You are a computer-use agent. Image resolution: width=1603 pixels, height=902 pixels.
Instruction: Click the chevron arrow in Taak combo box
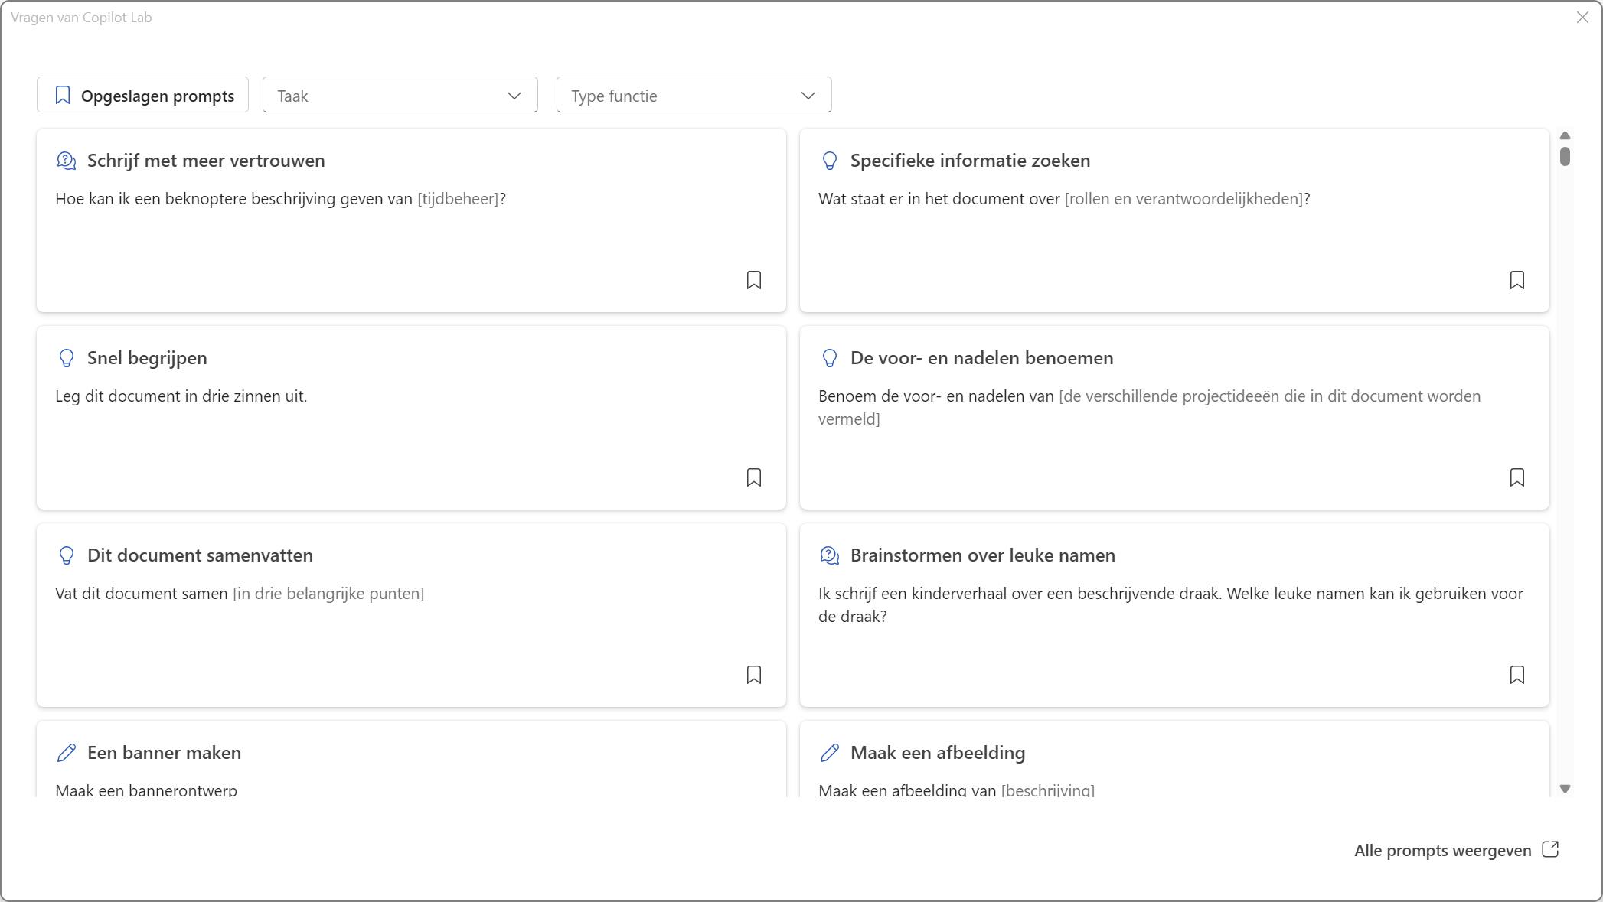pos(514,96)
